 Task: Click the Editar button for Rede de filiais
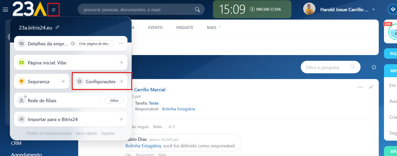click(114, 100)
